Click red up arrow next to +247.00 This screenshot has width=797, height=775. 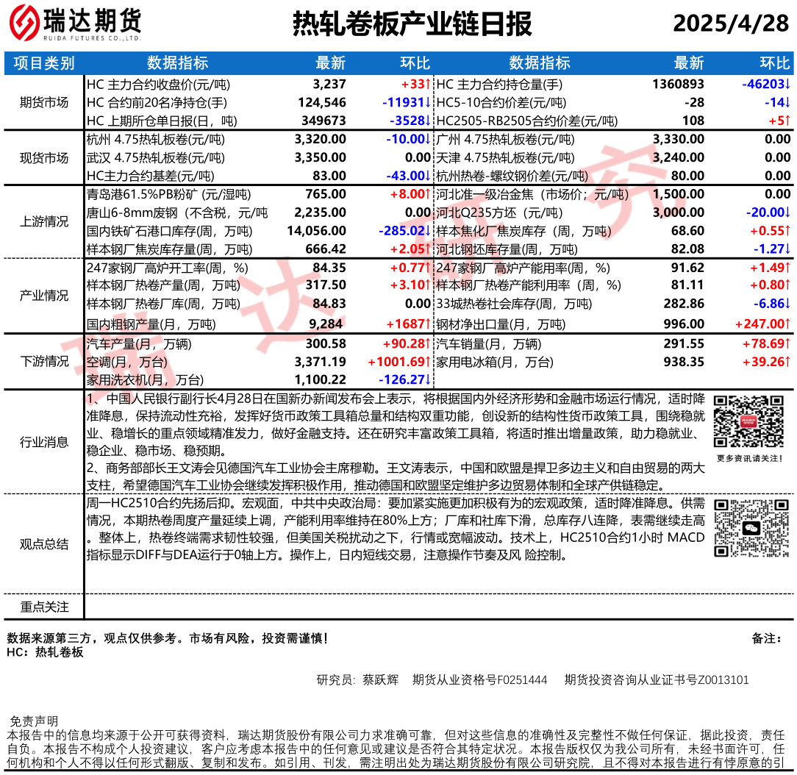click(787, 324)
